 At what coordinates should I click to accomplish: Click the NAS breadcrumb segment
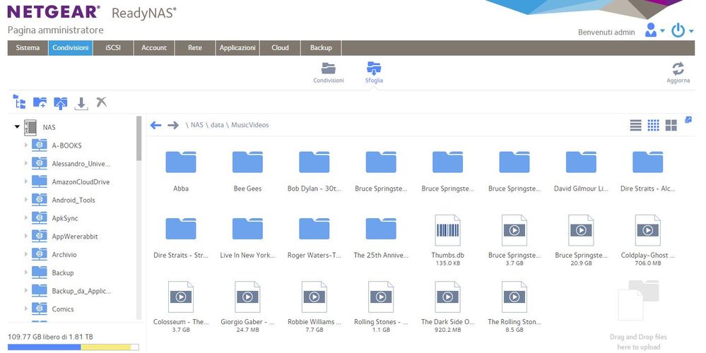coord(196,125)
